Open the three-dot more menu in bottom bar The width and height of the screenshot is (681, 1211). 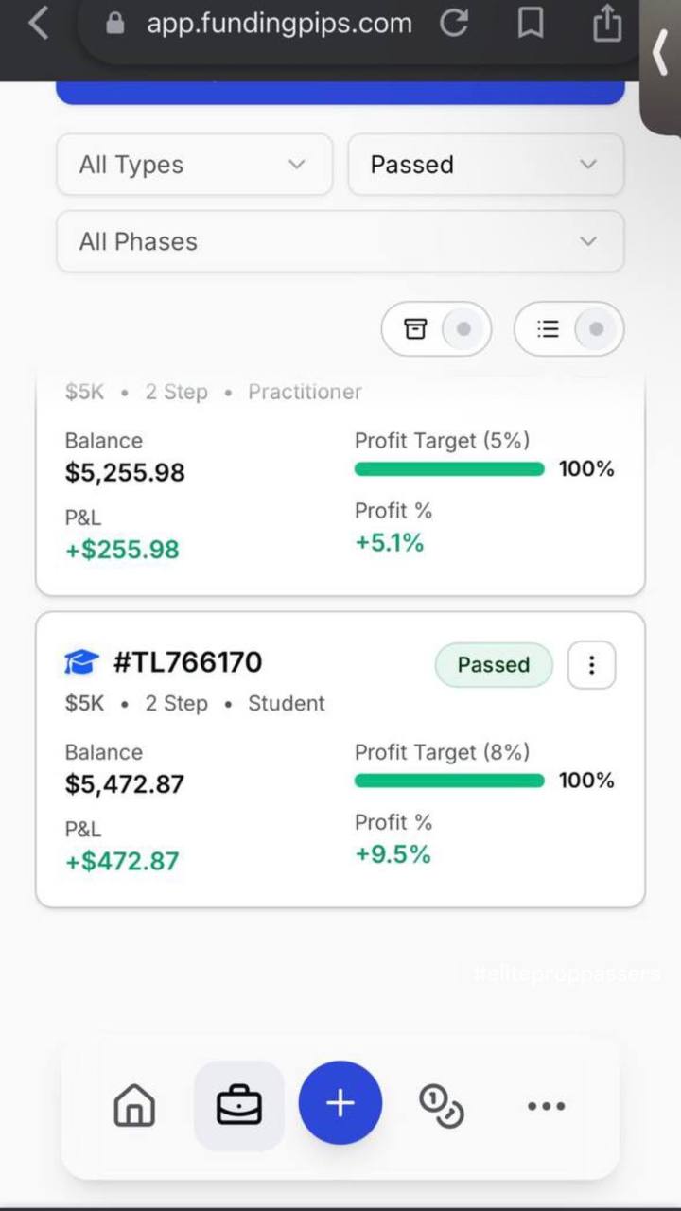click(x=546, y=1105)
